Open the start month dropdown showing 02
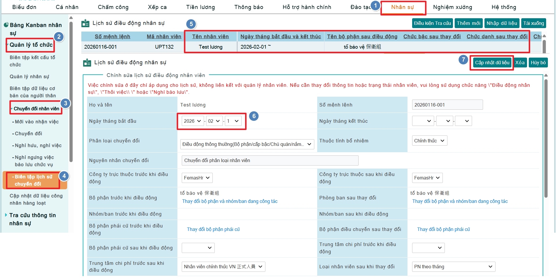This screenshot has height=279, width=558. coord(214,121)
